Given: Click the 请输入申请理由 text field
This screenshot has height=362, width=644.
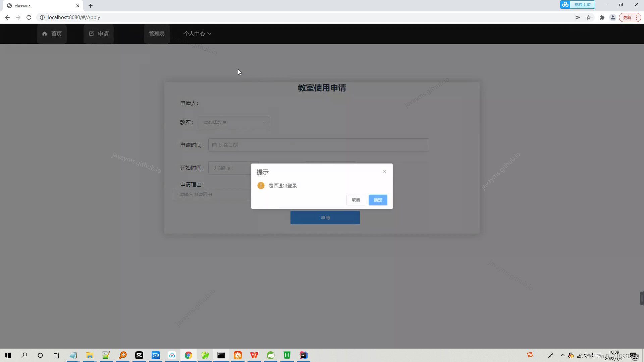Looking at the screenshot, I should point(212,194).
